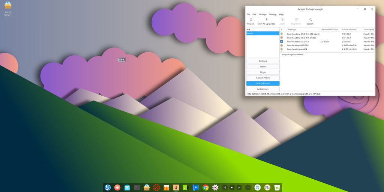The width and height of the screenshot is (384, 192).
Task: Open the trash bin in the dock
Action: pyautogui.click(x=277, y=188)
